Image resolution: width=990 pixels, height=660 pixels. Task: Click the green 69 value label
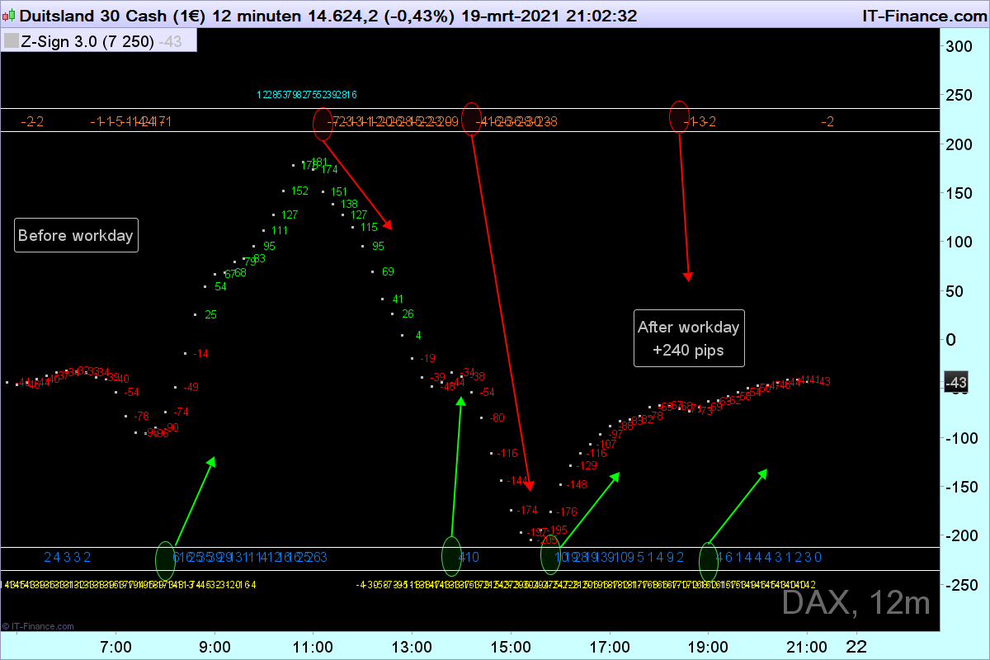[389, 271]
